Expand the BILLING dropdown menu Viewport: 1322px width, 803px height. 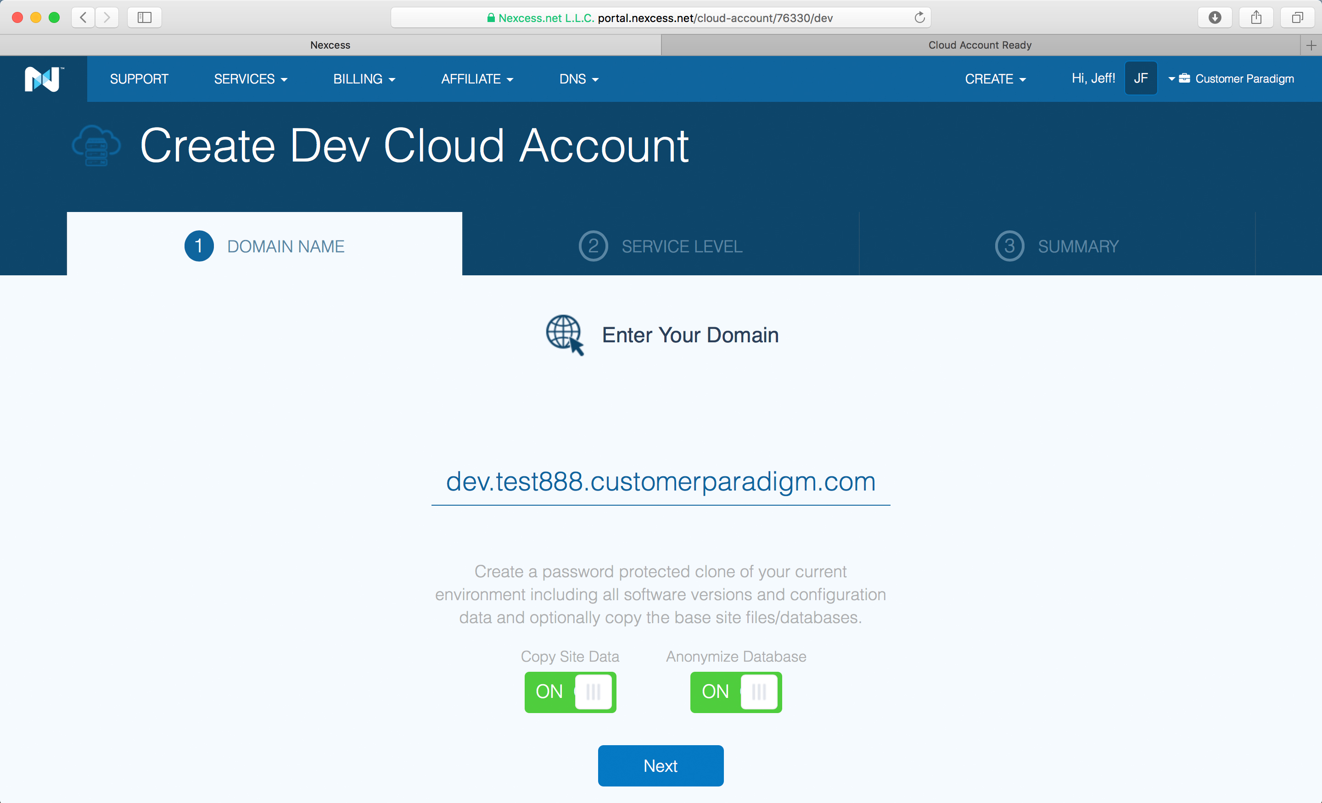[x=364, y=79]
